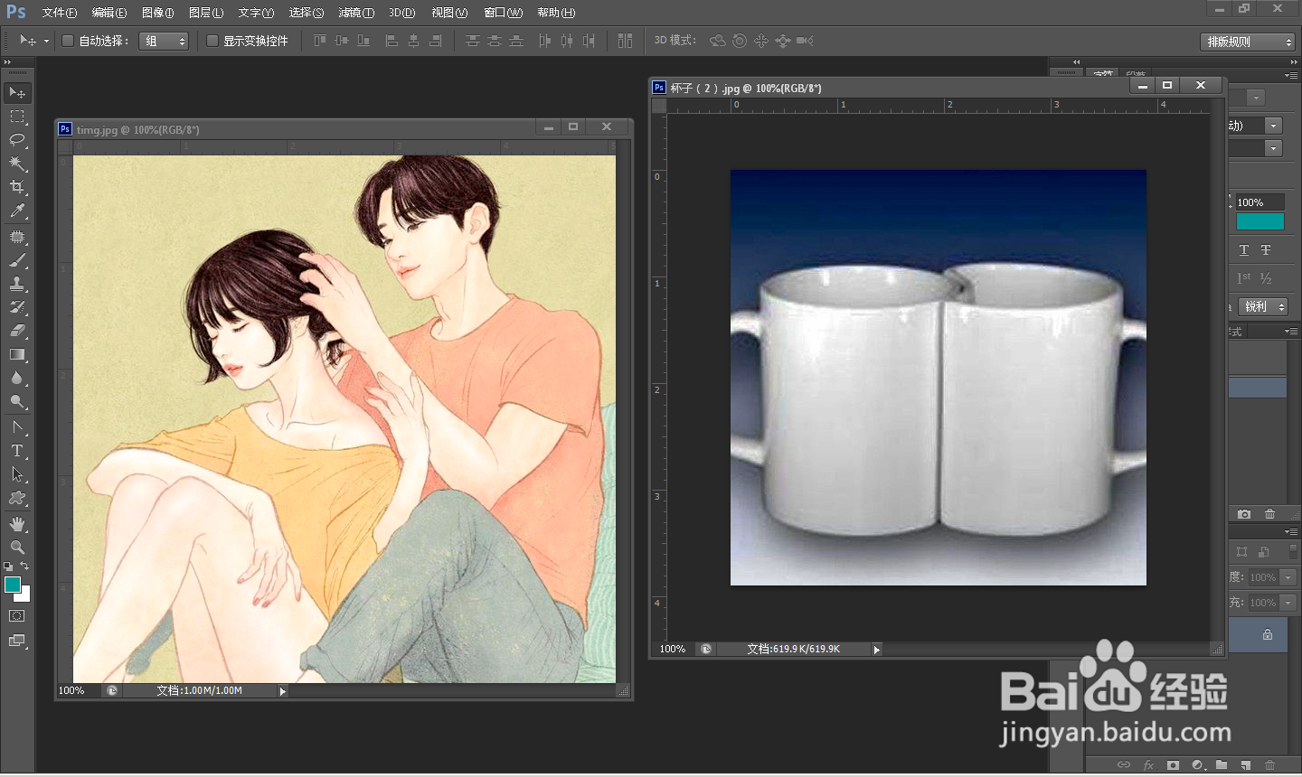Select the Pen tool
This screenshot has height=777, width=1302.
[17, 427]
